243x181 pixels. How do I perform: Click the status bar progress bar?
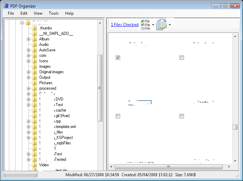tap(20, 175)
